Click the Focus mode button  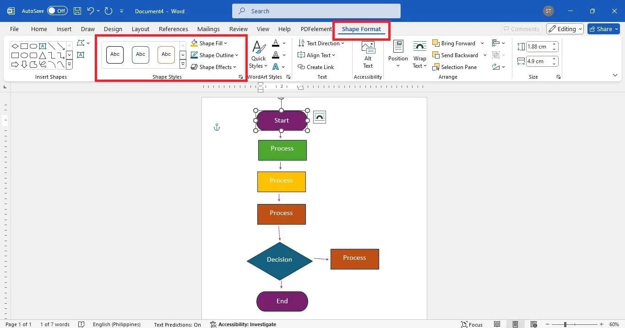(x=472, y=324)
